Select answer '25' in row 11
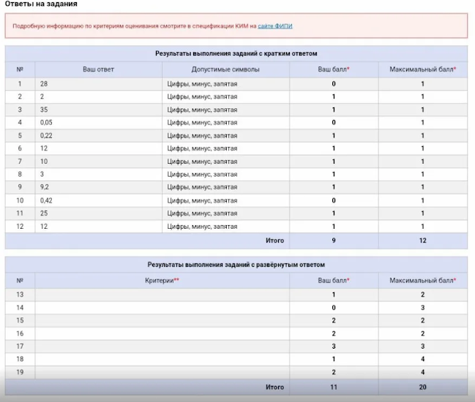475x402 pixels. (44, 213)
